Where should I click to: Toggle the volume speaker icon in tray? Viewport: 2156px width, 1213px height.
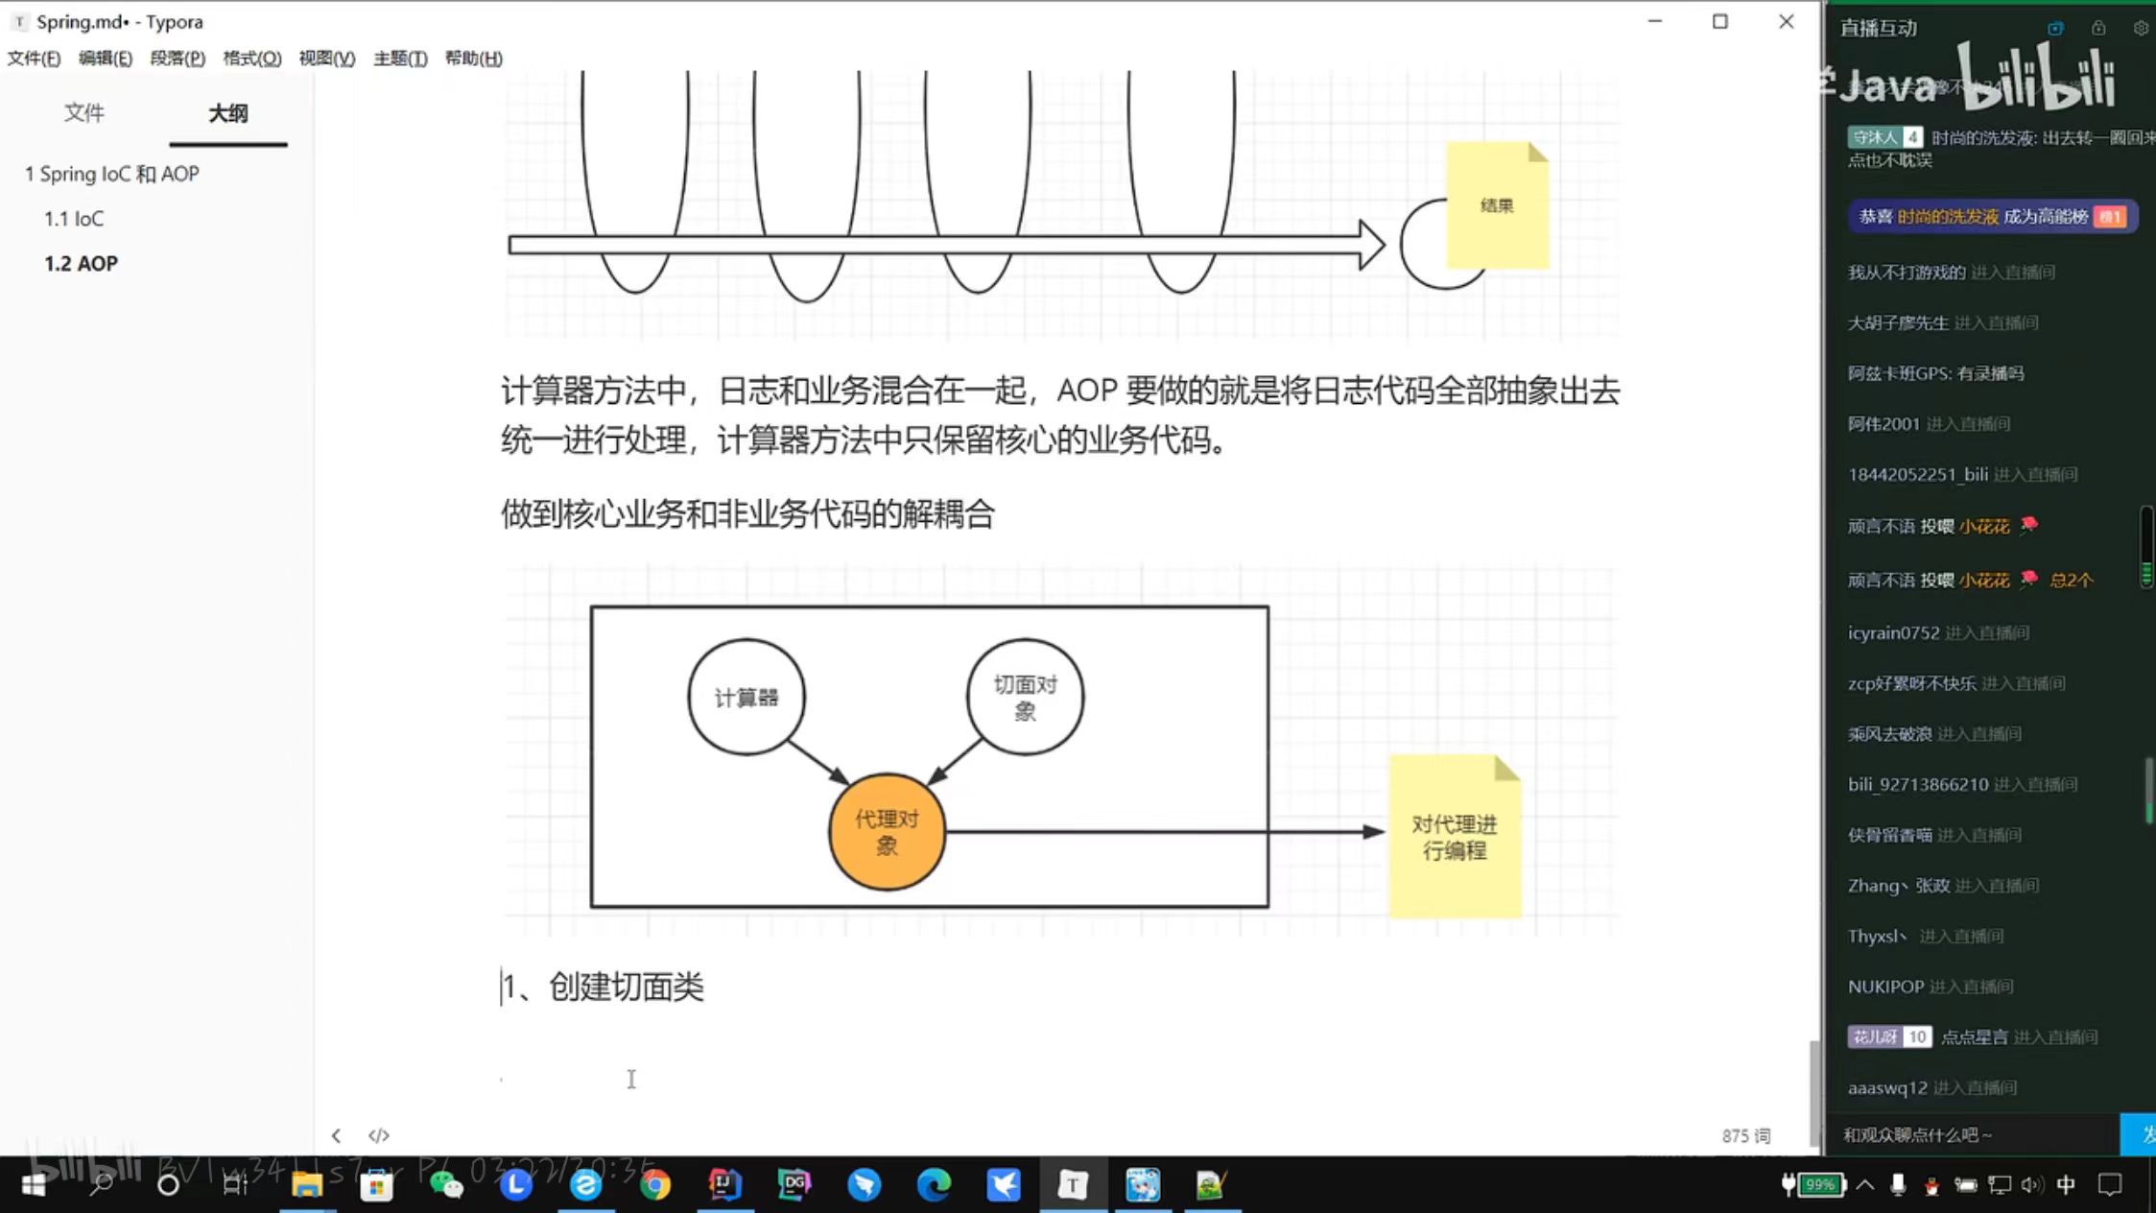point(2031,1185)
